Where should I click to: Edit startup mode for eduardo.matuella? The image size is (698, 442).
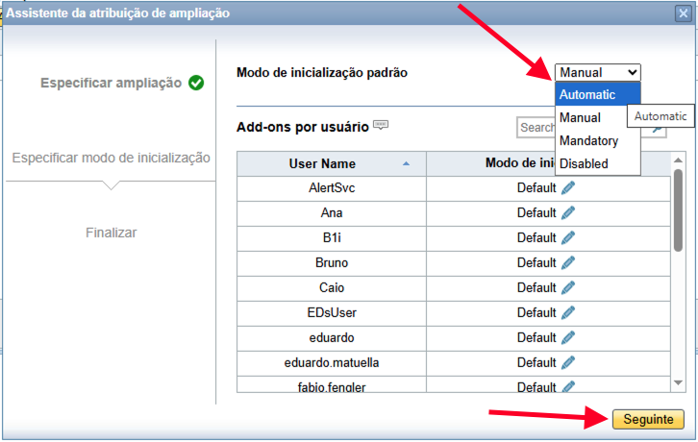568,362
